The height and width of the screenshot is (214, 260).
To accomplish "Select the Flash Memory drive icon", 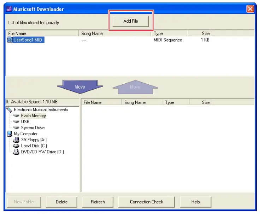I will [x=16, y=115].
